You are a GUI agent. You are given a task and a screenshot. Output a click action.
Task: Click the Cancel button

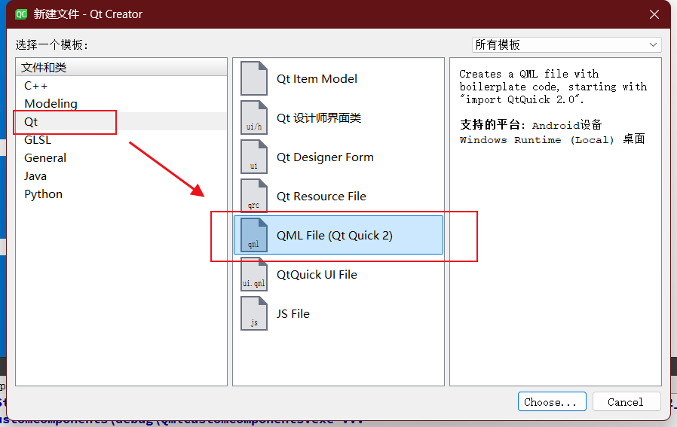(x=626, y=401)
